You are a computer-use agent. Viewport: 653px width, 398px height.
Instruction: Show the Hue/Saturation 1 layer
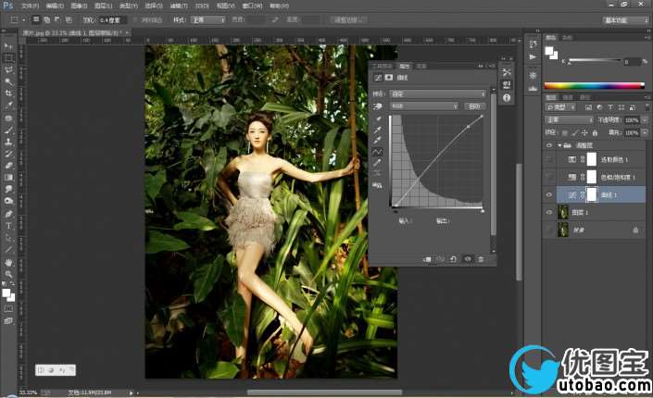click(x=549, y=177)
